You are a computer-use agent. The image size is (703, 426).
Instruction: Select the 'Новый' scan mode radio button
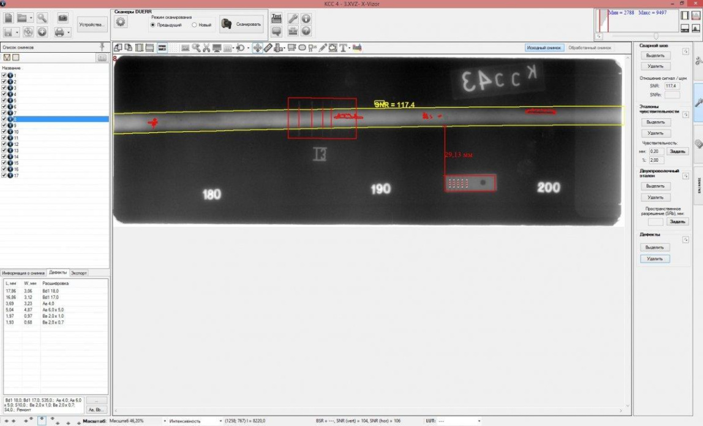pyautogui.click(x=195, y=25)
